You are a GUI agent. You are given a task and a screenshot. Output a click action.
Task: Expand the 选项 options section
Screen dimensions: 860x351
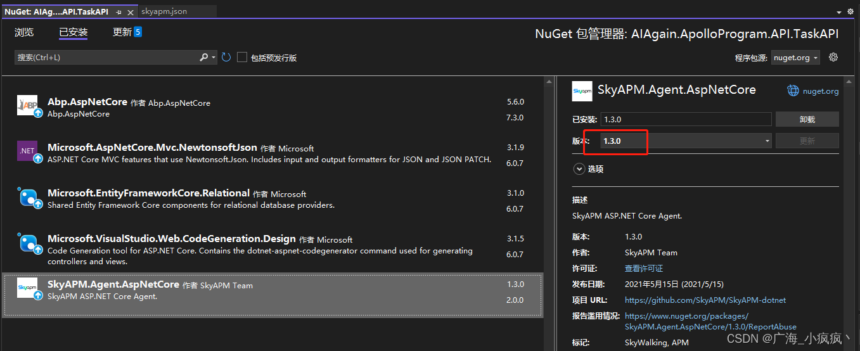click(x=579, y=169)
